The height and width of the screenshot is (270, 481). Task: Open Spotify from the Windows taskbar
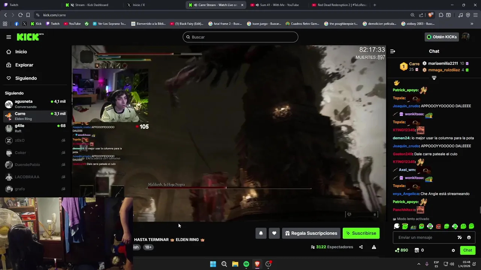tap(246, 264)
